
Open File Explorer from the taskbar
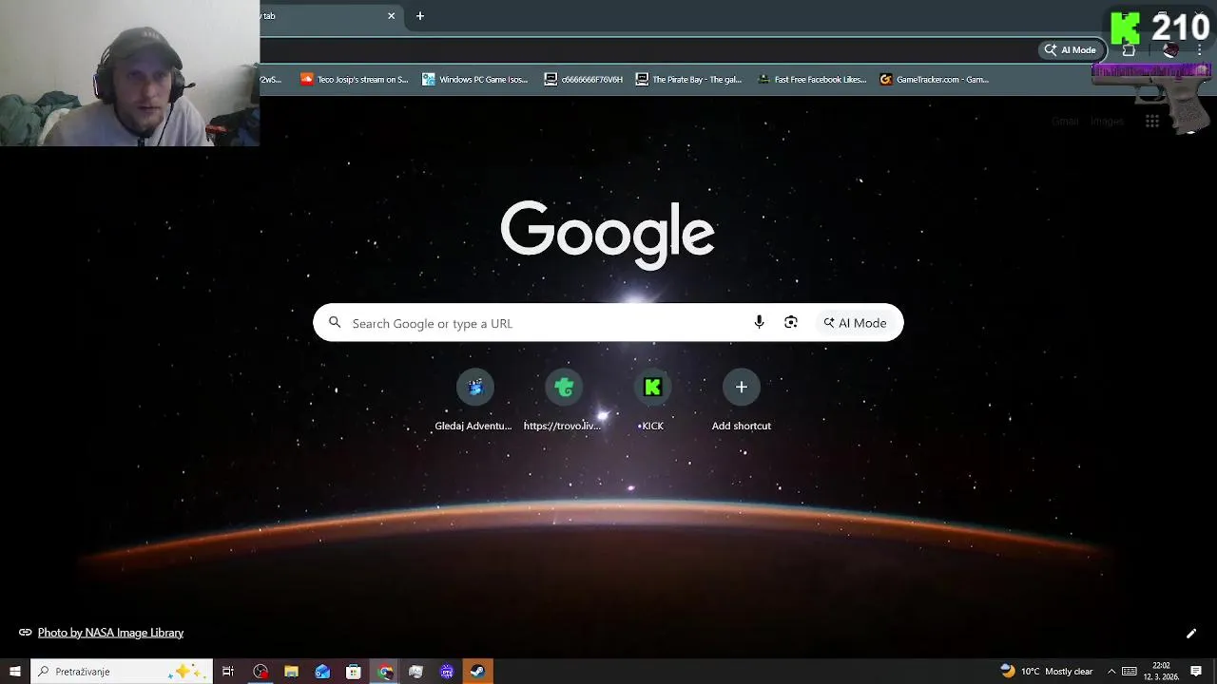(291, 672)
